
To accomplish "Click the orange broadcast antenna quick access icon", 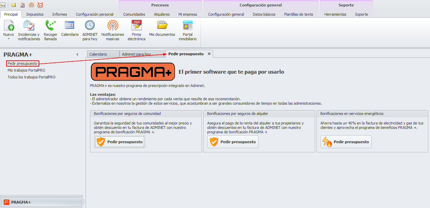I will (31, 5).
